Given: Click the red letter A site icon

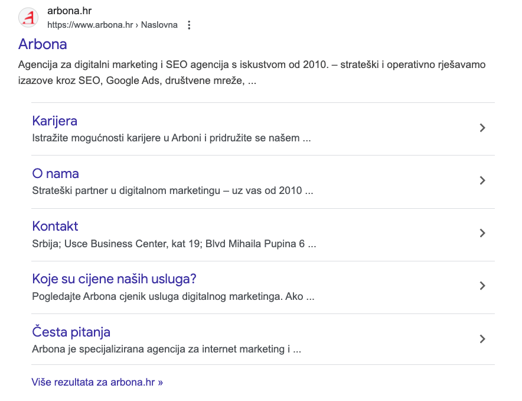Looking at the screenshot, I should [28, 17].
